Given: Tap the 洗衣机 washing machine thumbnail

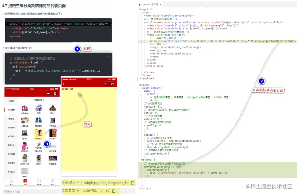Looking at the screenshot, I should click(x=39, y=158).
